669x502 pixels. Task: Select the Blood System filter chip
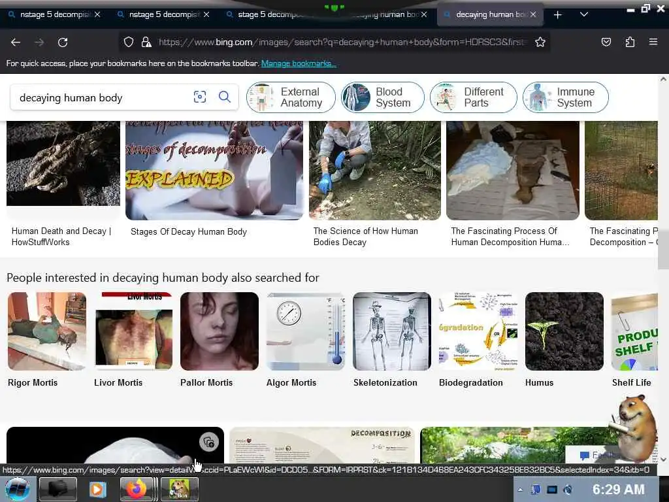[383, 97]
